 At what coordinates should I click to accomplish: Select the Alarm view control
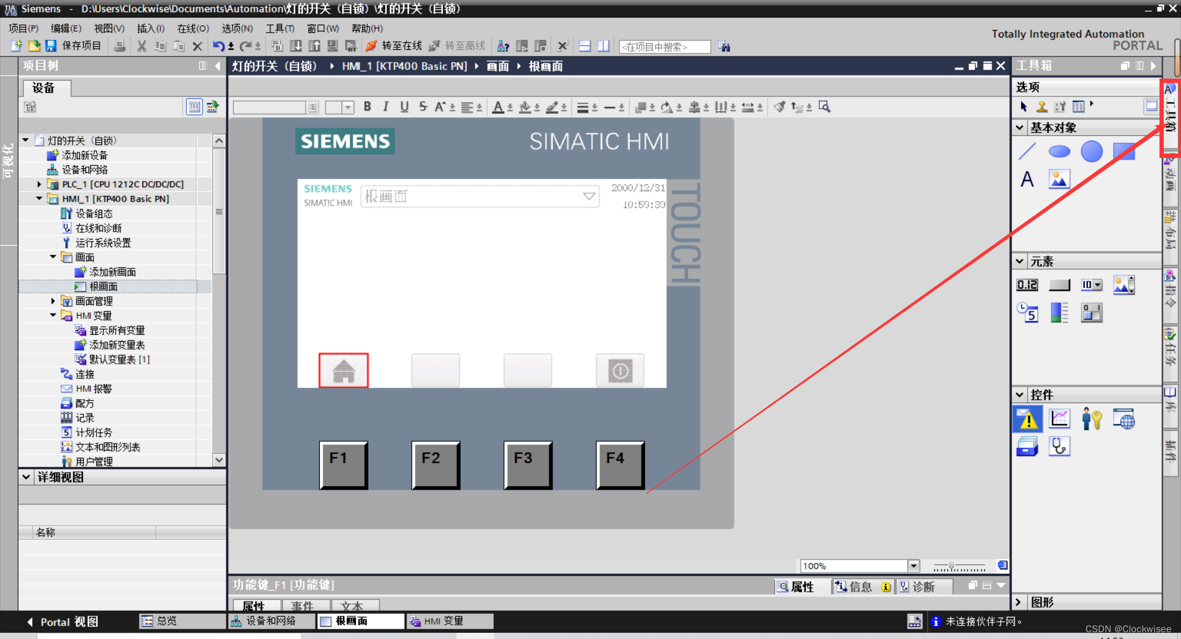pyautogui.click(x=1027, y=419)
